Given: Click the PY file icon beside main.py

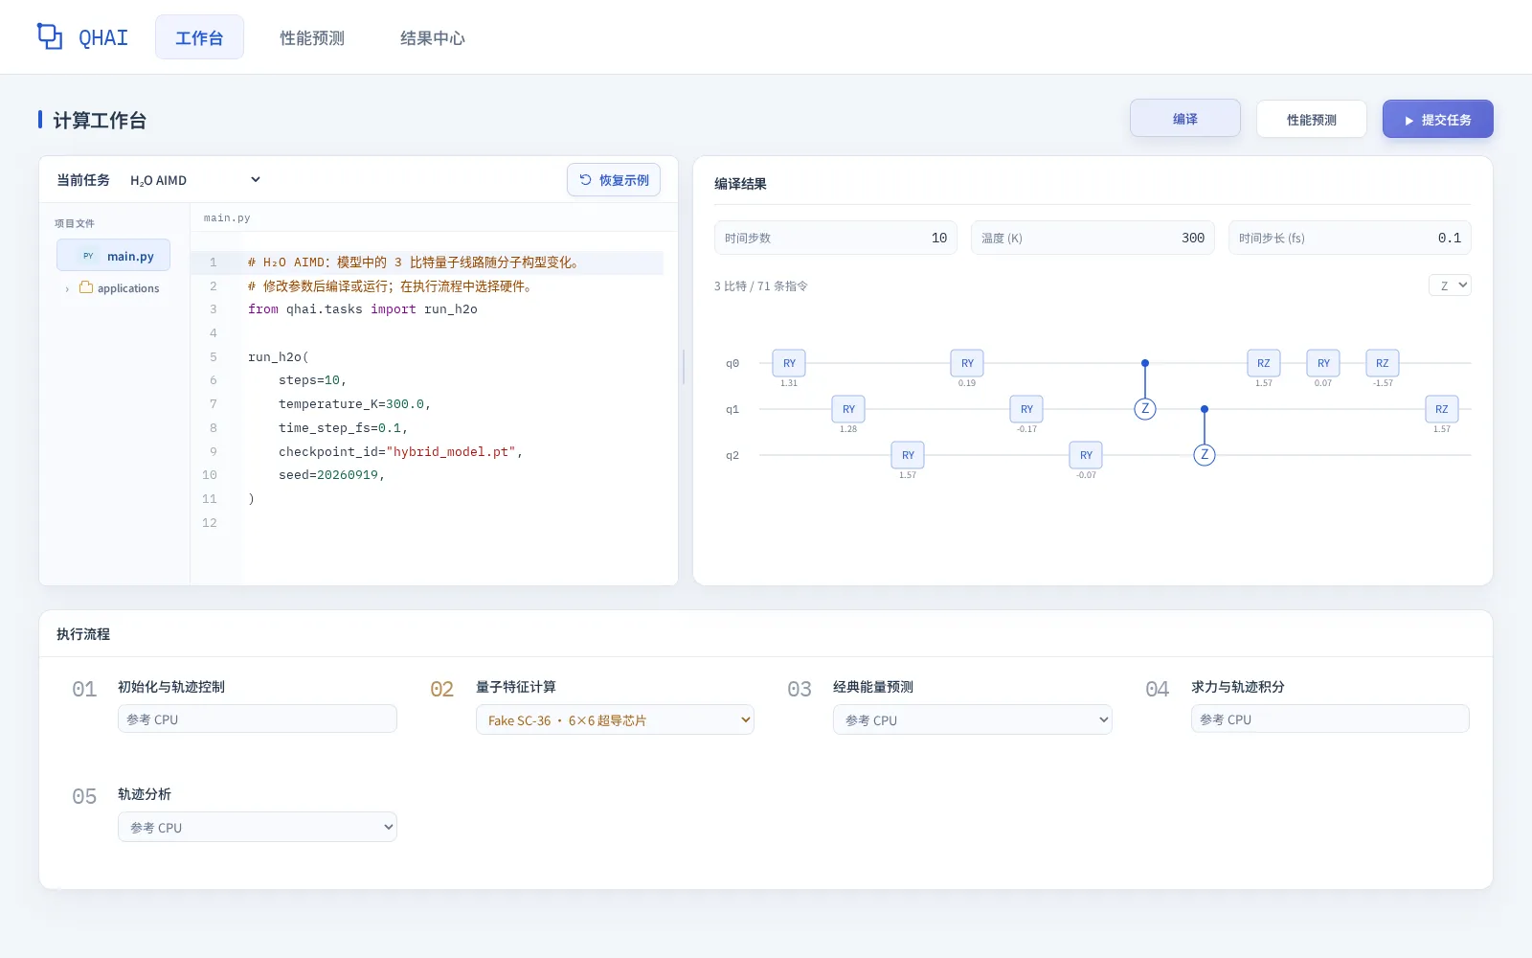Looking at the screenshot, I should tap(88, 256).
